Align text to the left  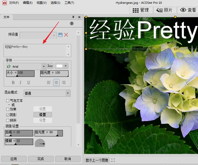(x=49, y=82)
